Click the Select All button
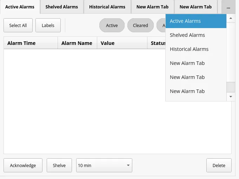This screenshot has width=239, height=179. click(x=18, y=25)
